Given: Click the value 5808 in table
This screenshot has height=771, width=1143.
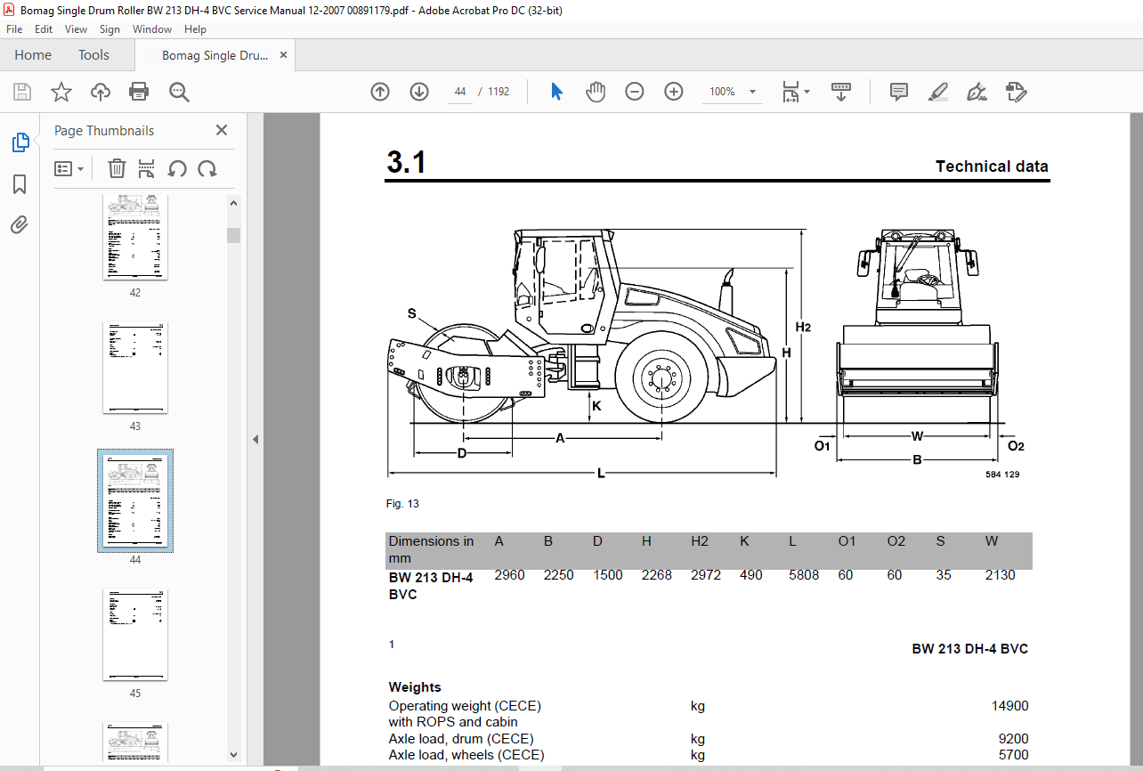Looking at the screenshot, I should 804,575.
